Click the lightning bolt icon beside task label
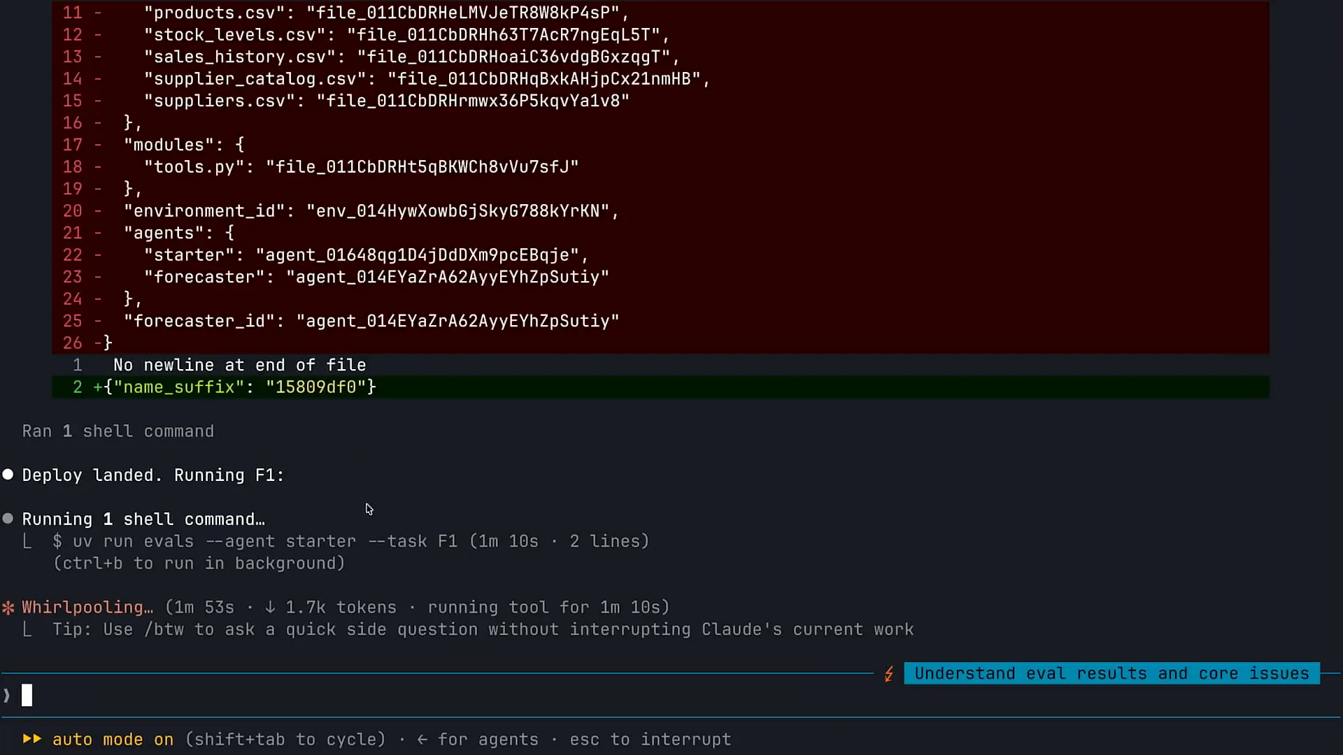Viewport: 1343px width, 755px height. click(x=889, y=674)
